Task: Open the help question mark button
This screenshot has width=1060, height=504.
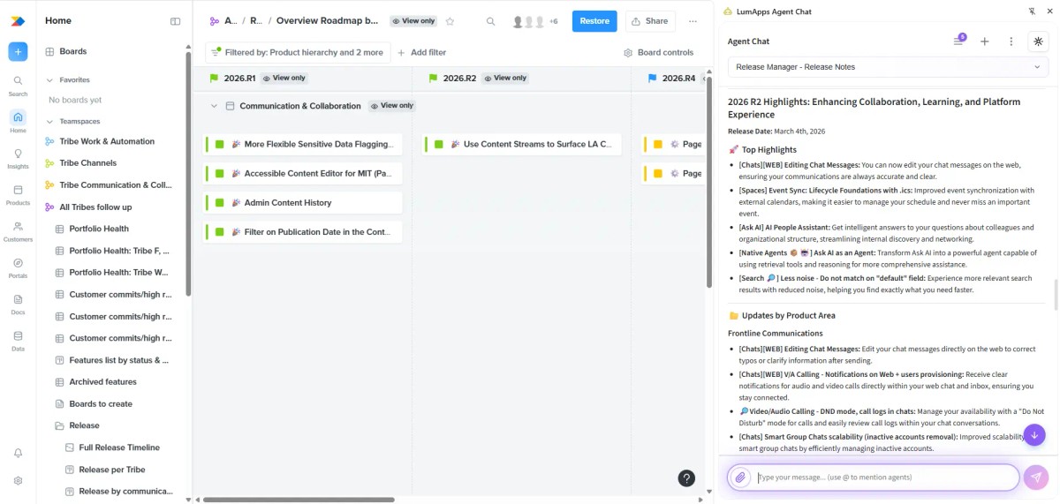Action: 686,478
